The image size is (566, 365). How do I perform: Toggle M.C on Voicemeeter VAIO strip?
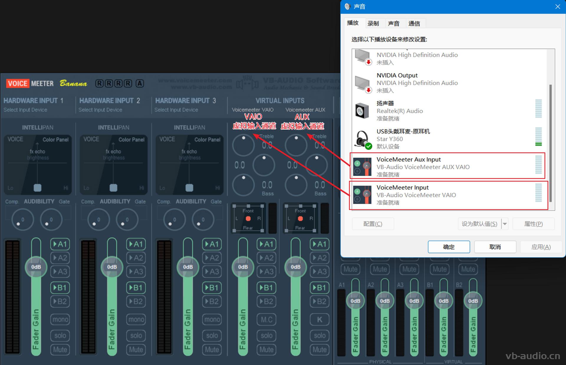point(266,319)
